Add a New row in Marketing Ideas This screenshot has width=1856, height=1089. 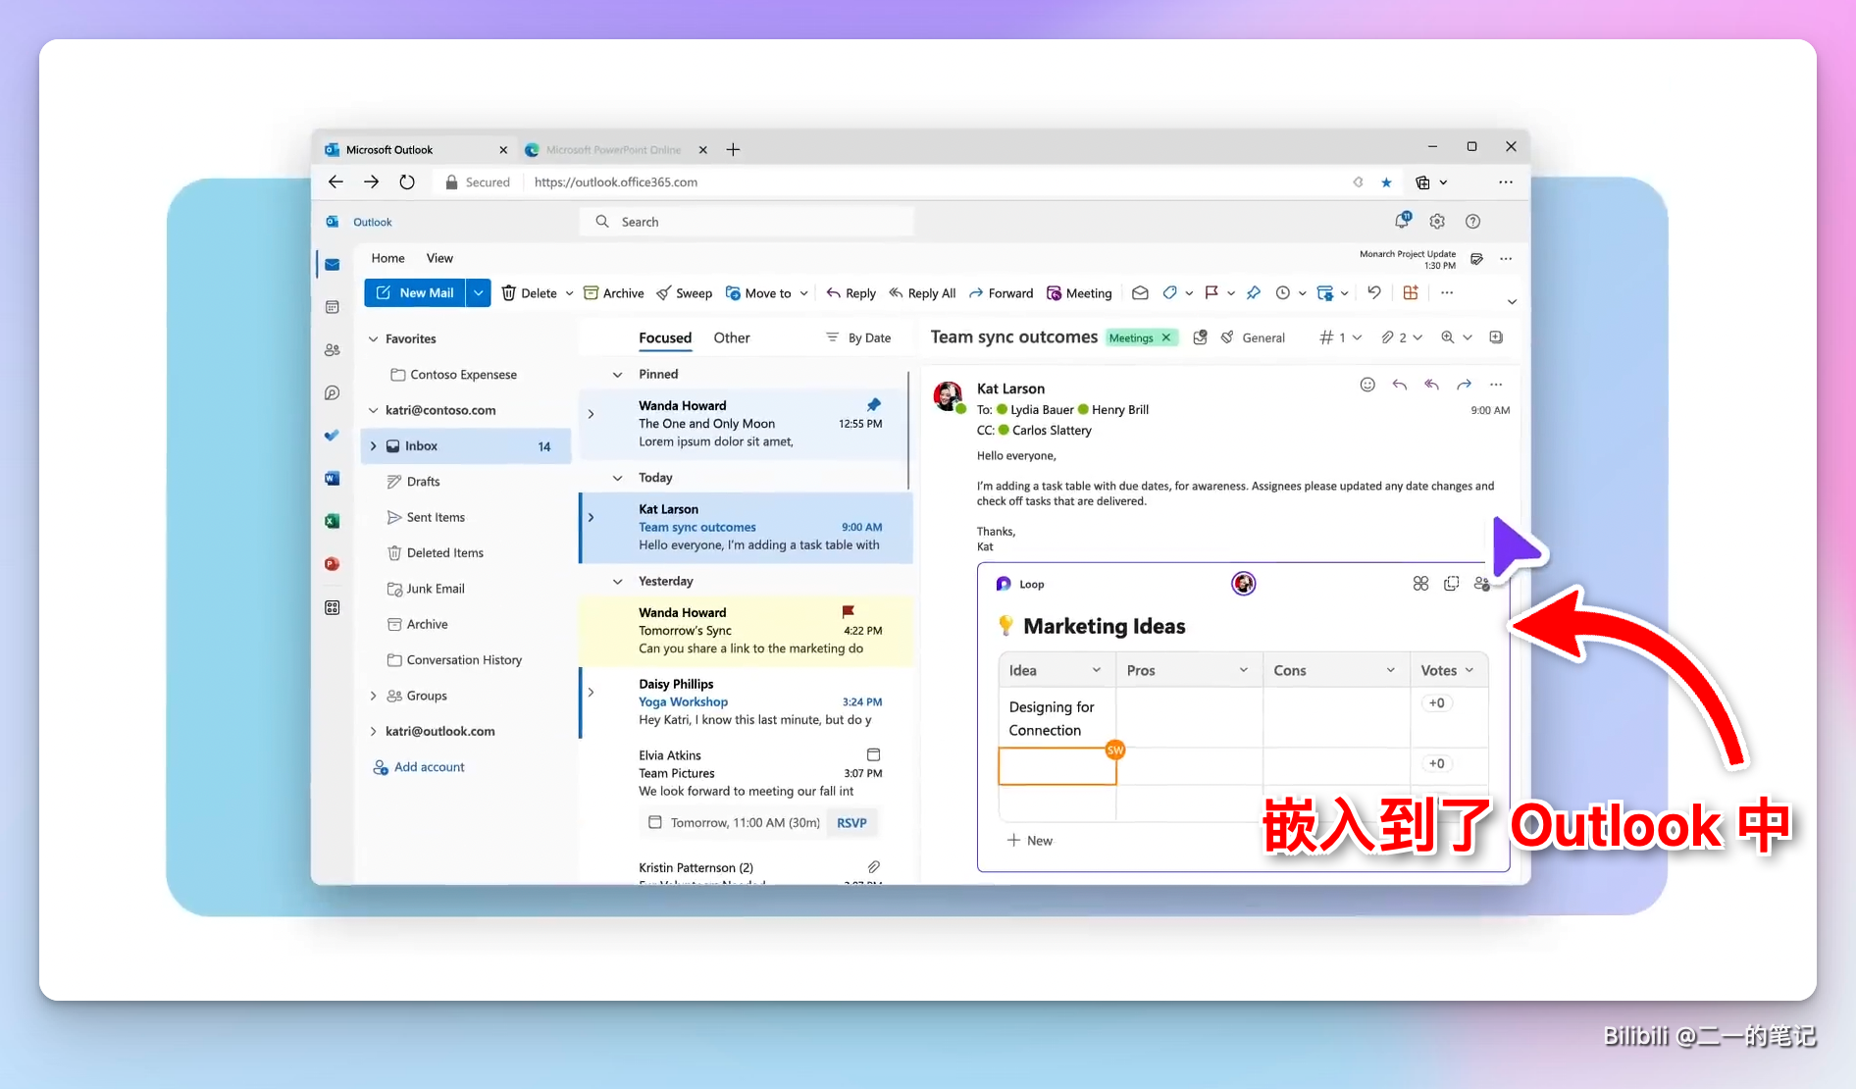[x=1029, y=841]
